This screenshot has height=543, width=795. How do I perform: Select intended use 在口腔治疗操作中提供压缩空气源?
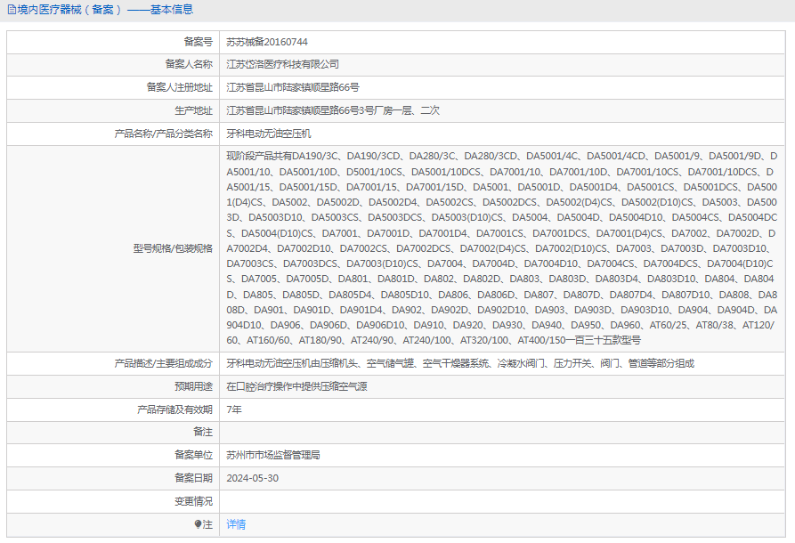296,386
